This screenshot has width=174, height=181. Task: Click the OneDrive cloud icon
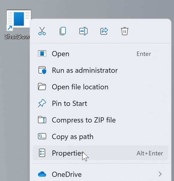tap(42, 174)
